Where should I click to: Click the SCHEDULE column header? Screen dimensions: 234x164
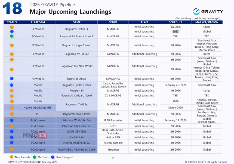175,22
